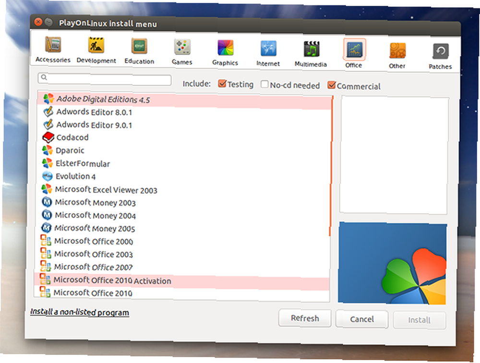Select Microsoft Office 2010 Activation entry
Screen dimensions: 480x363
pos(182,281)
